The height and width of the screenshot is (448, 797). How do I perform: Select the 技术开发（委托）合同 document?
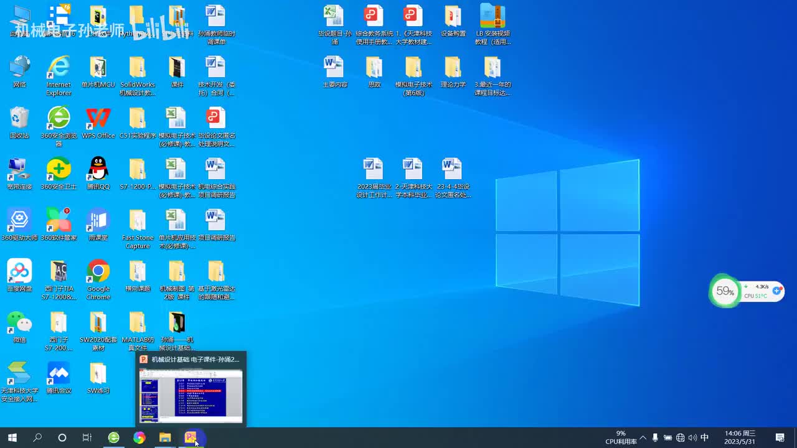(216, 76)
